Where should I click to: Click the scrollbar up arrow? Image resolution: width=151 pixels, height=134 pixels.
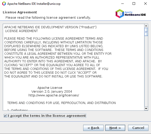point(146,26)
